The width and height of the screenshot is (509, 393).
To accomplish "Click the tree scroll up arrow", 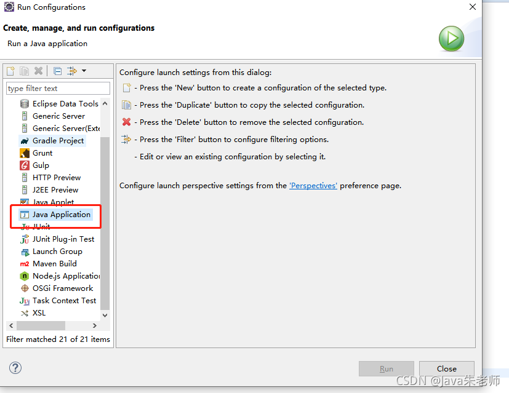I will tap(105, 103).
